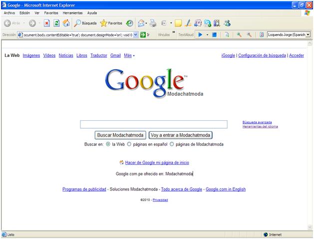Open the Favoritos star panel
The height and width of the screenshot is (239, 314).
point(111,23)
